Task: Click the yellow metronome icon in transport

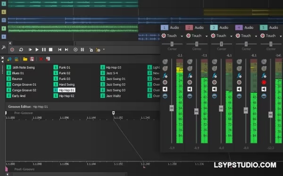Action: 98,50
